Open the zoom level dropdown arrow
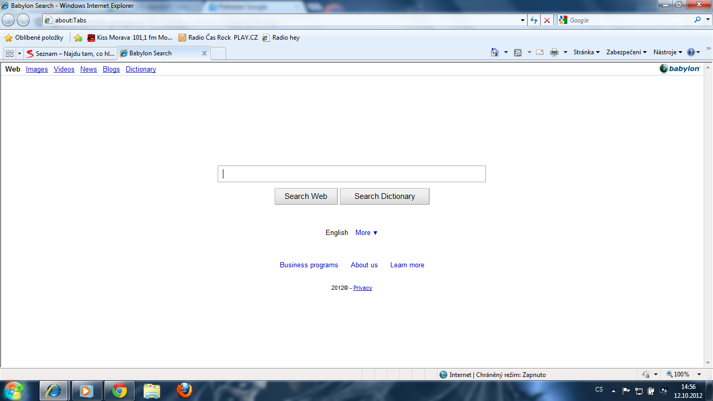Screen dimensions: 713x401 (699, 374)
